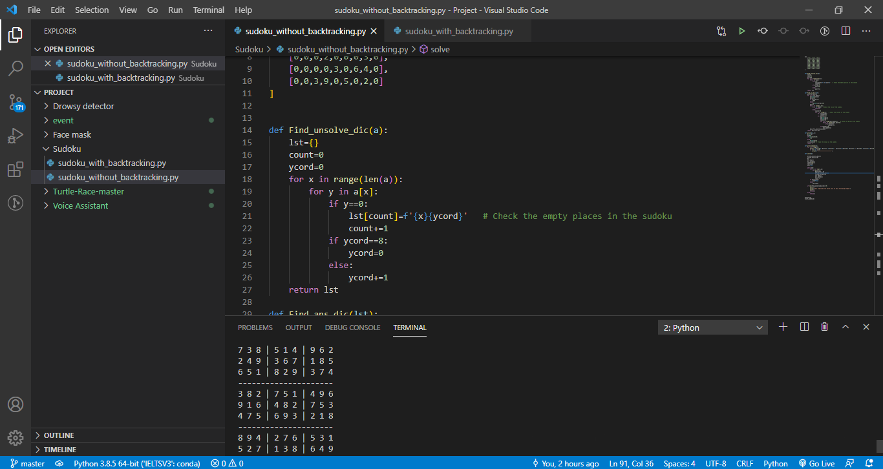Open the Terminal menu
883x469 pixels.
pyautogui.click(x=209, y=10)
